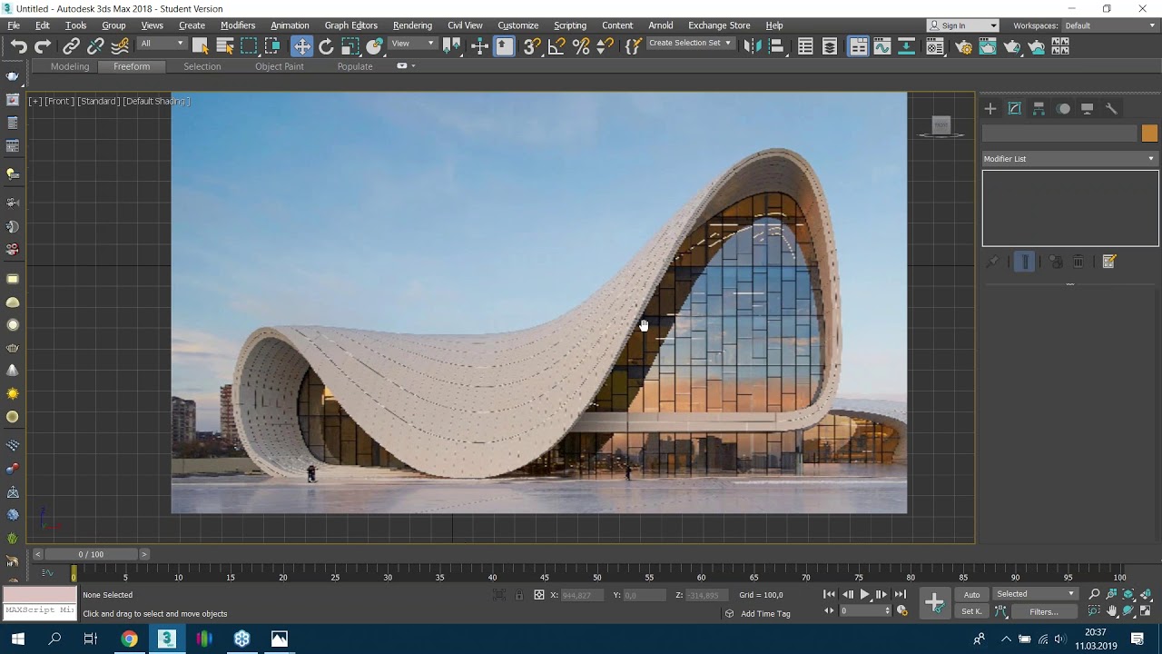
Task: Expand the Modifier List dropdown
Action: click(1069, 159)
